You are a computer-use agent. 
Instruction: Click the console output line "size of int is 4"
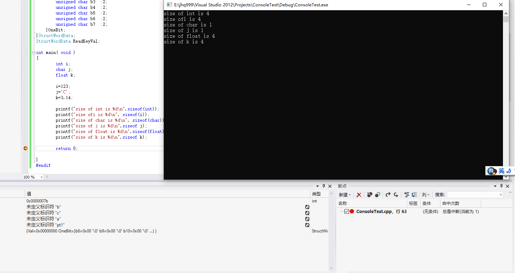pos(187,14)
